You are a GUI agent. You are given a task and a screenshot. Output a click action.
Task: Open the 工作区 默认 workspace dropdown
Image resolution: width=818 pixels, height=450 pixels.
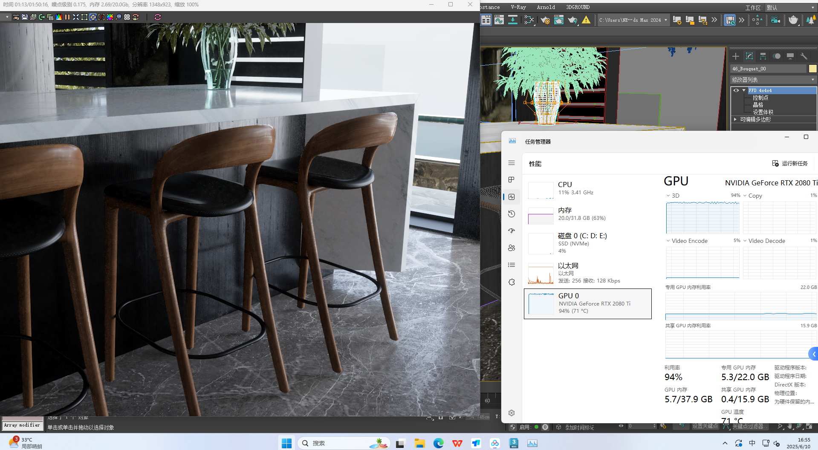tap(791, 8)
